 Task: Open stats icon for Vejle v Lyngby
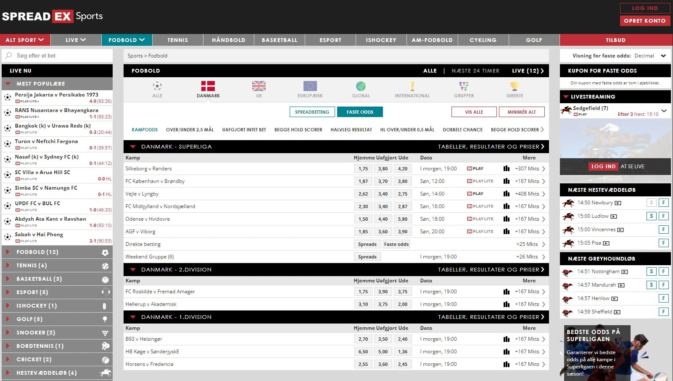(x=507, y=194)
